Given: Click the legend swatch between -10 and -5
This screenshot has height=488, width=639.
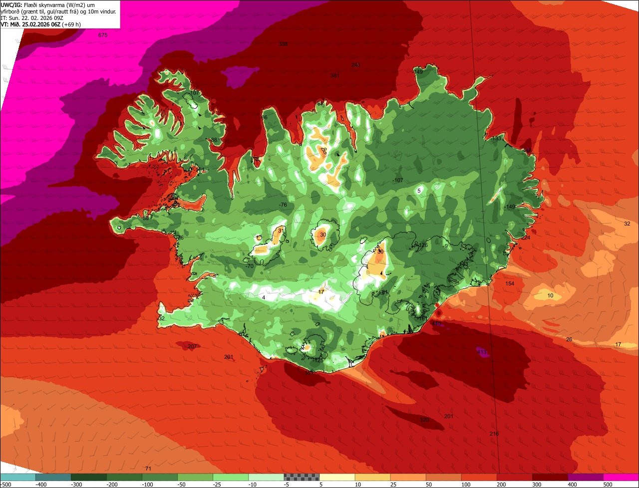Looking at the screenshot, I should coord(266,477).
